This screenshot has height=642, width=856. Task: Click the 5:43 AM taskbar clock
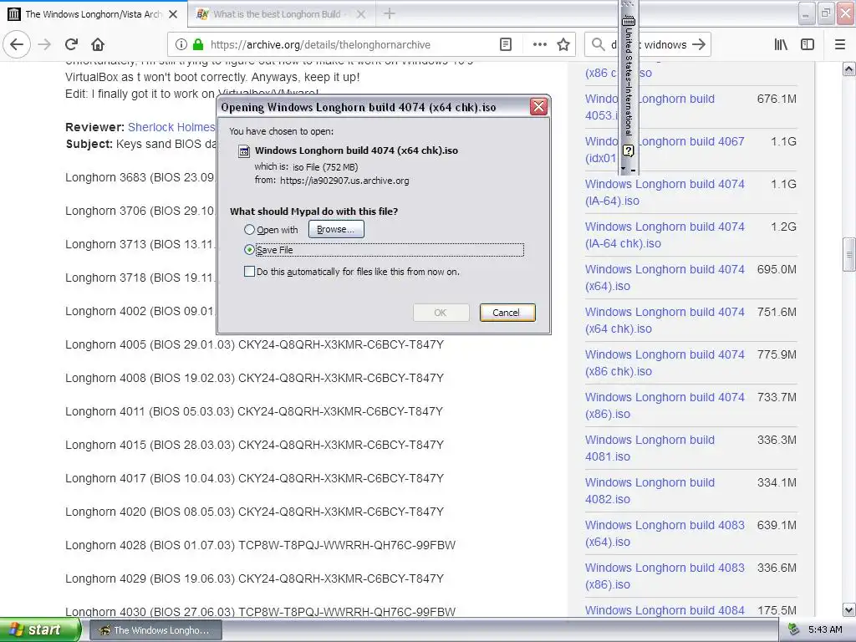click(x=825, y=630)
